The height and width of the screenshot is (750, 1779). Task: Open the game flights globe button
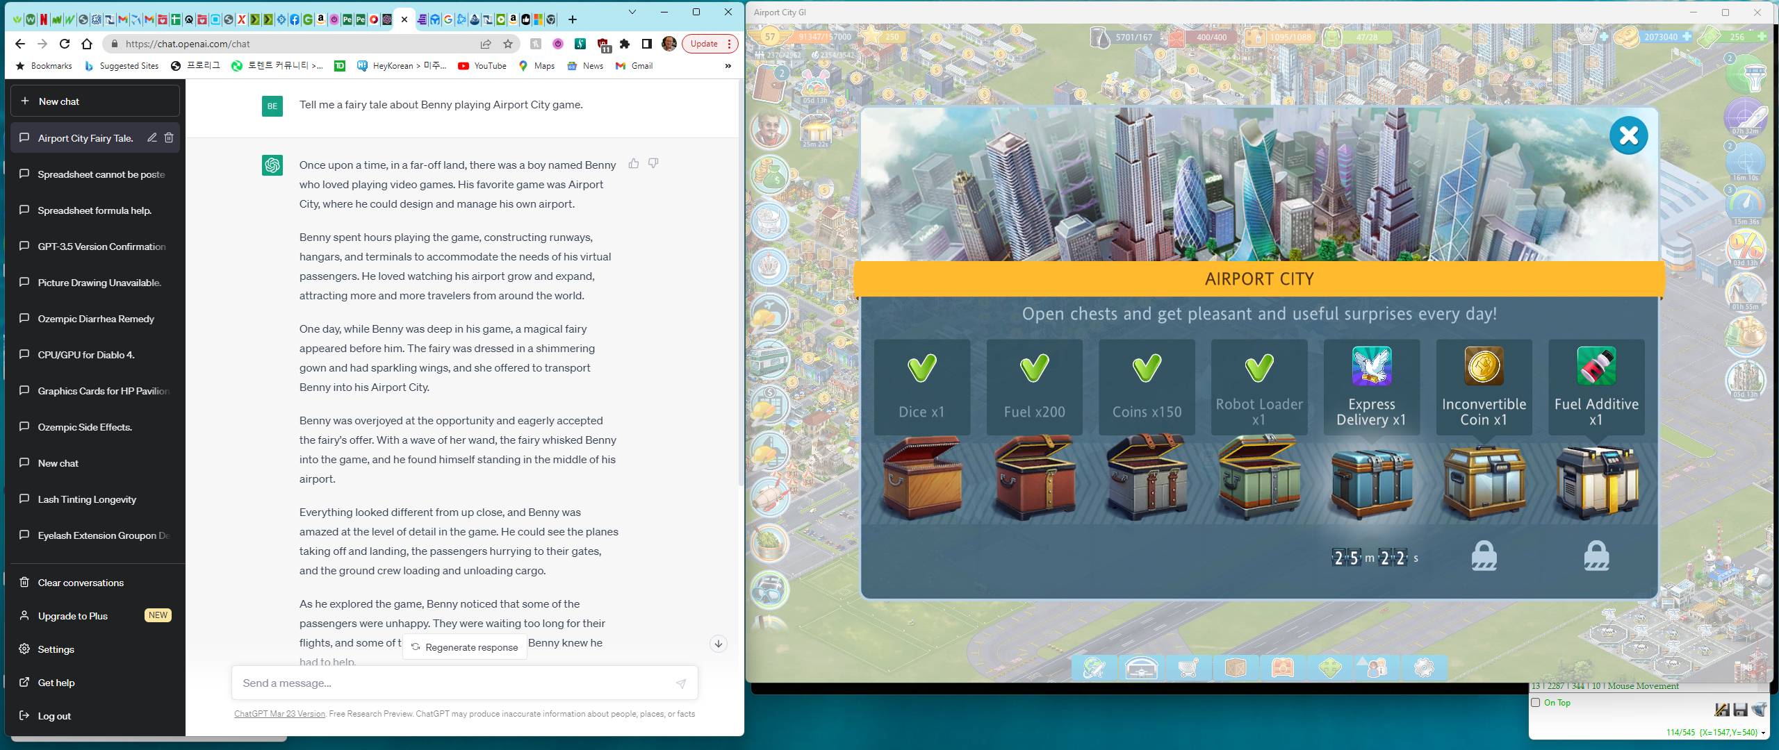click(x=1094, y=668)
